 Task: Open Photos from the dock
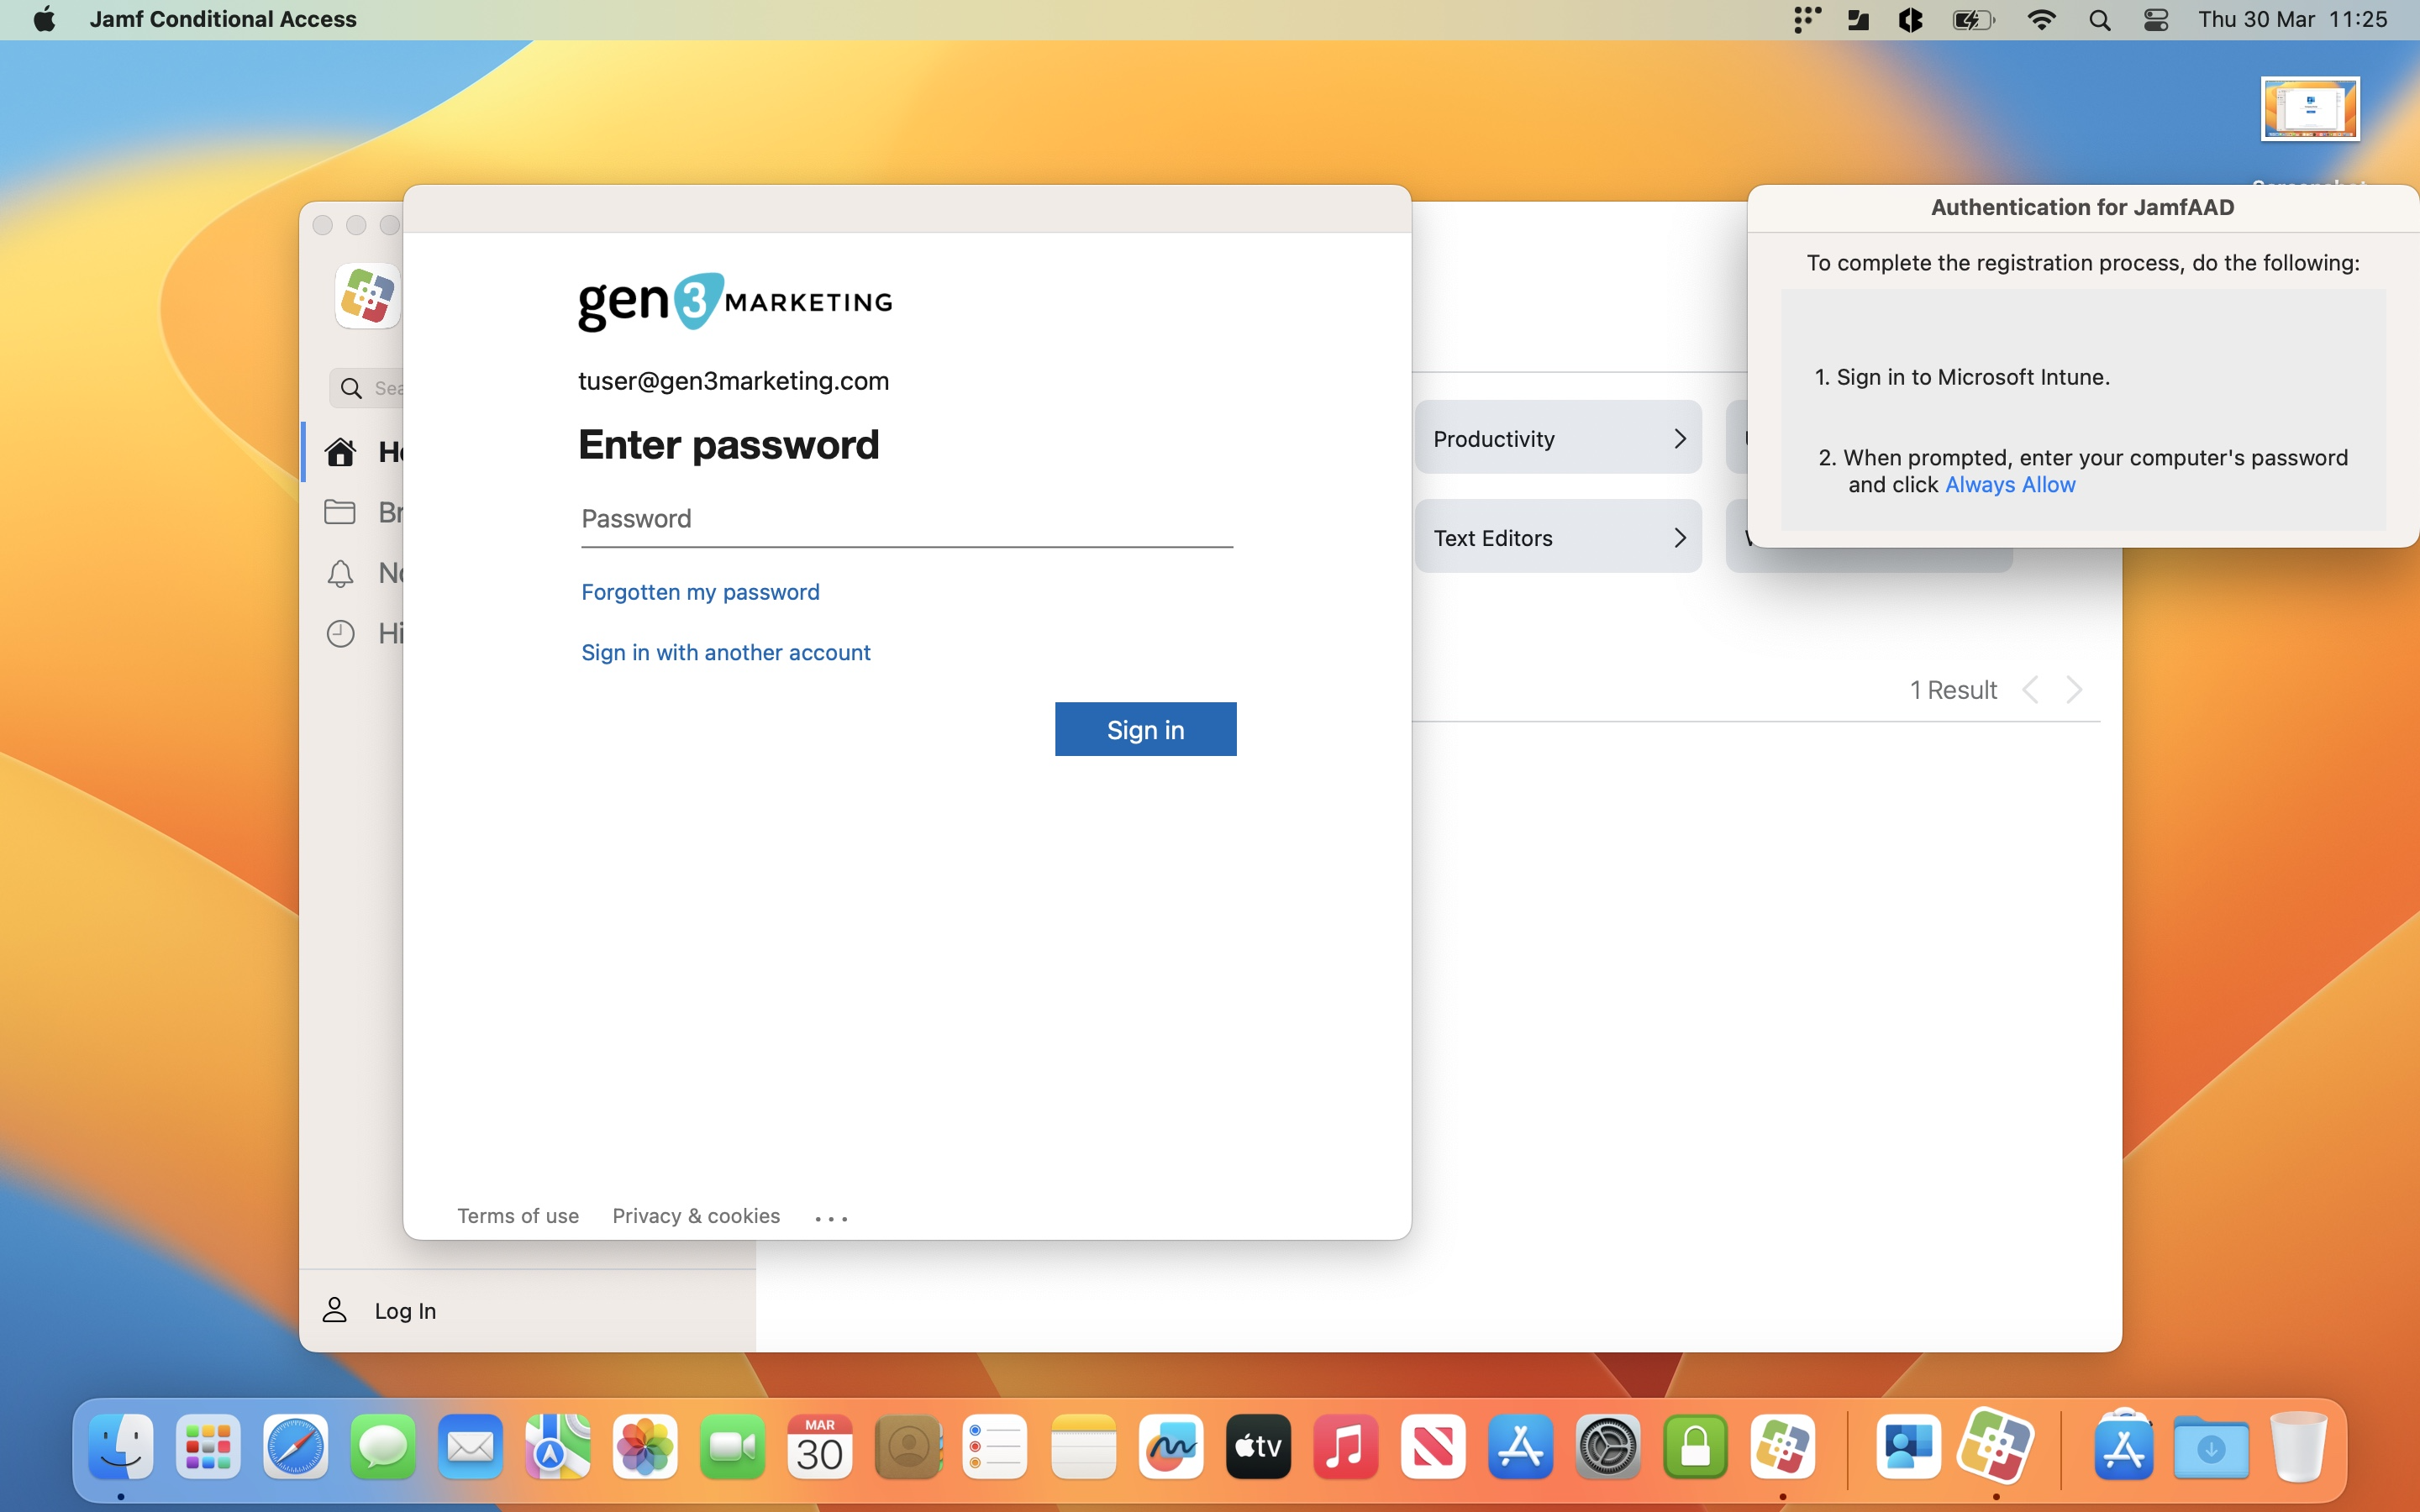pyautogui.click(x=645, y=1446)
